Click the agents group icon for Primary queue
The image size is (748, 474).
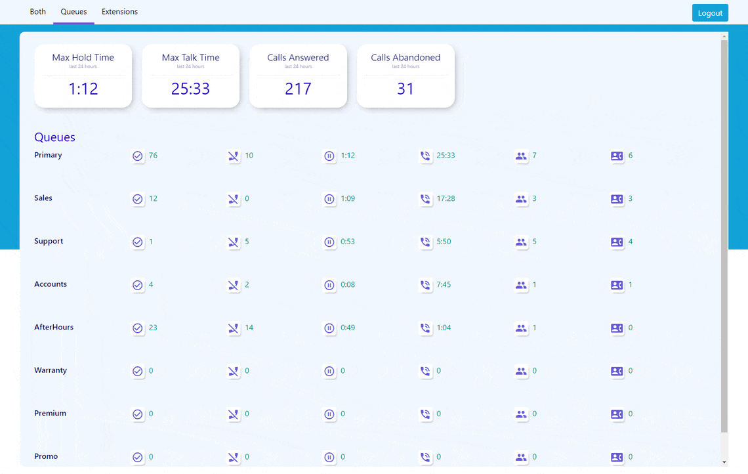(x=522, y=156)
